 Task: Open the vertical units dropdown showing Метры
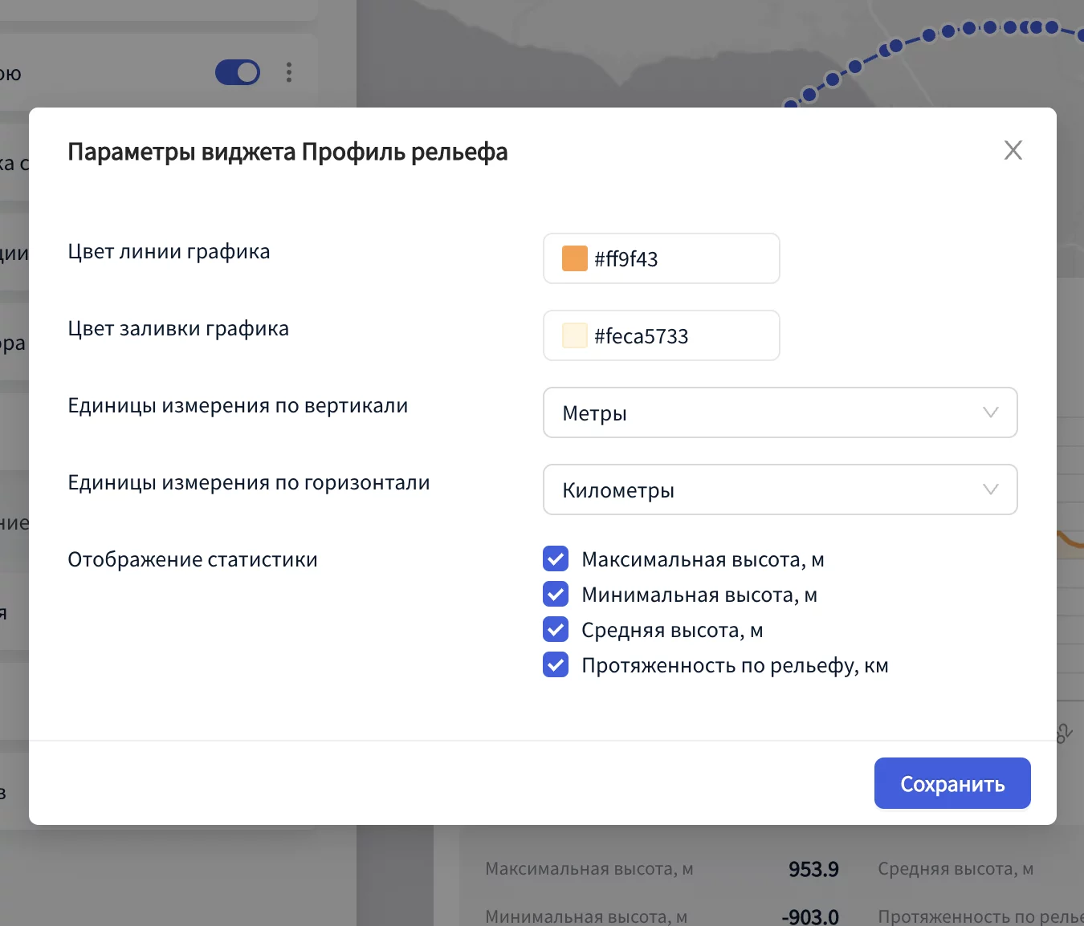[779, 412]
